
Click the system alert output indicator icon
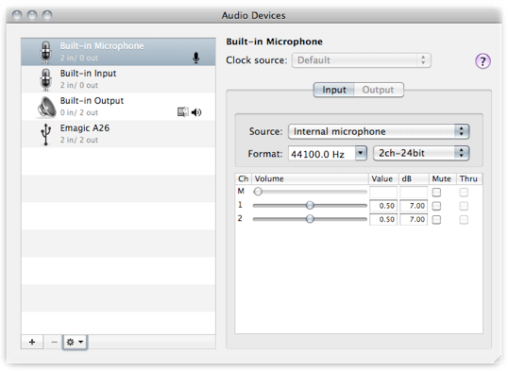point(183,112)
